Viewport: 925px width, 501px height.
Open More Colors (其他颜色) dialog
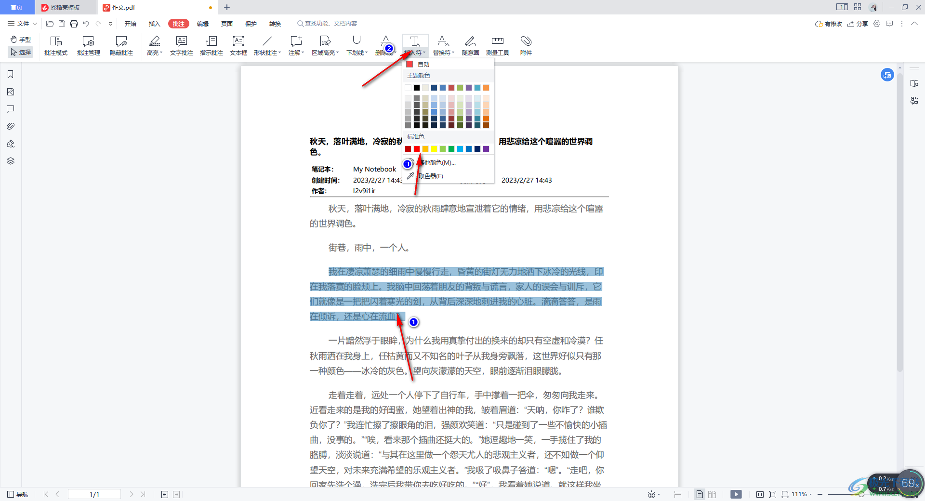tap(448, 163)
